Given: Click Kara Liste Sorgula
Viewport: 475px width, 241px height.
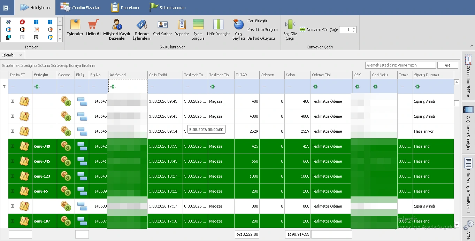Looking at the screenshot, I should [x=262, y=30].
